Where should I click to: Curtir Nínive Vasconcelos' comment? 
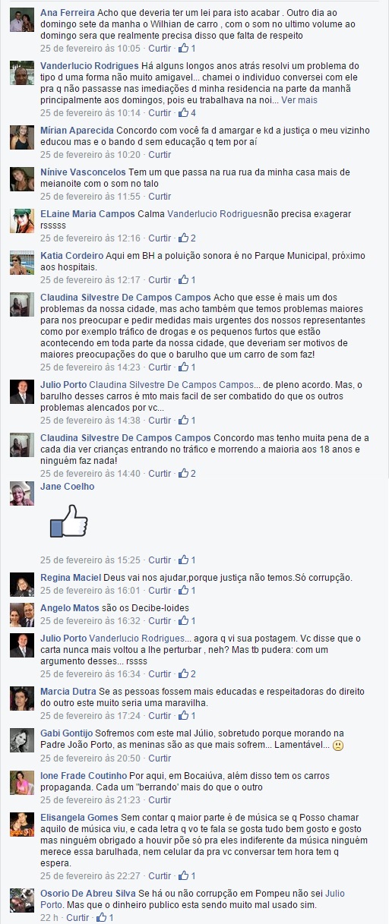tap(160, 197)
